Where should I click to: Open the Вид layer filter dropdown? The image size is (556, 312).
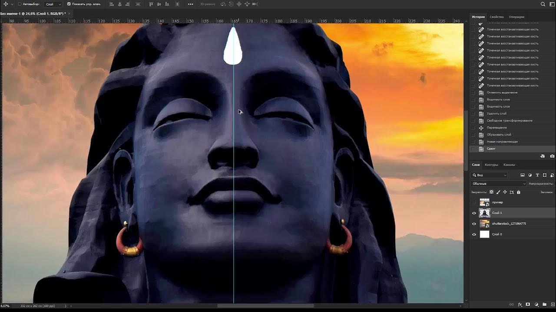coord(489,175)
